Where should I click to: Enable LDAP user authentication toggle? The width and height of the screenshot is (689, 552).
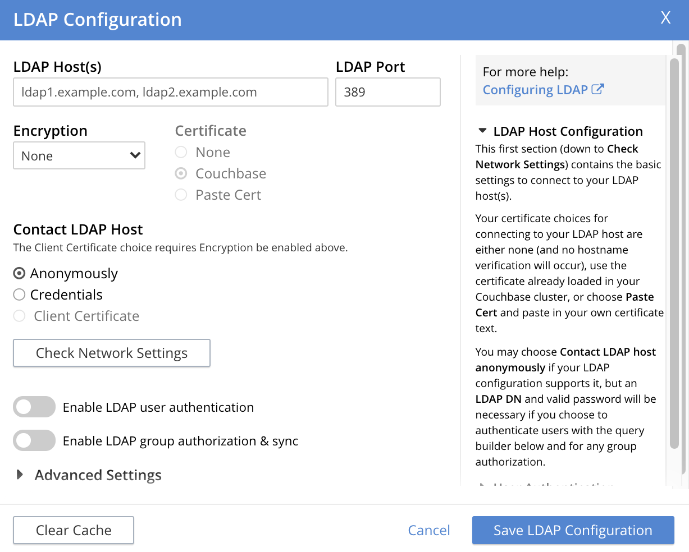tap(34, 407)
